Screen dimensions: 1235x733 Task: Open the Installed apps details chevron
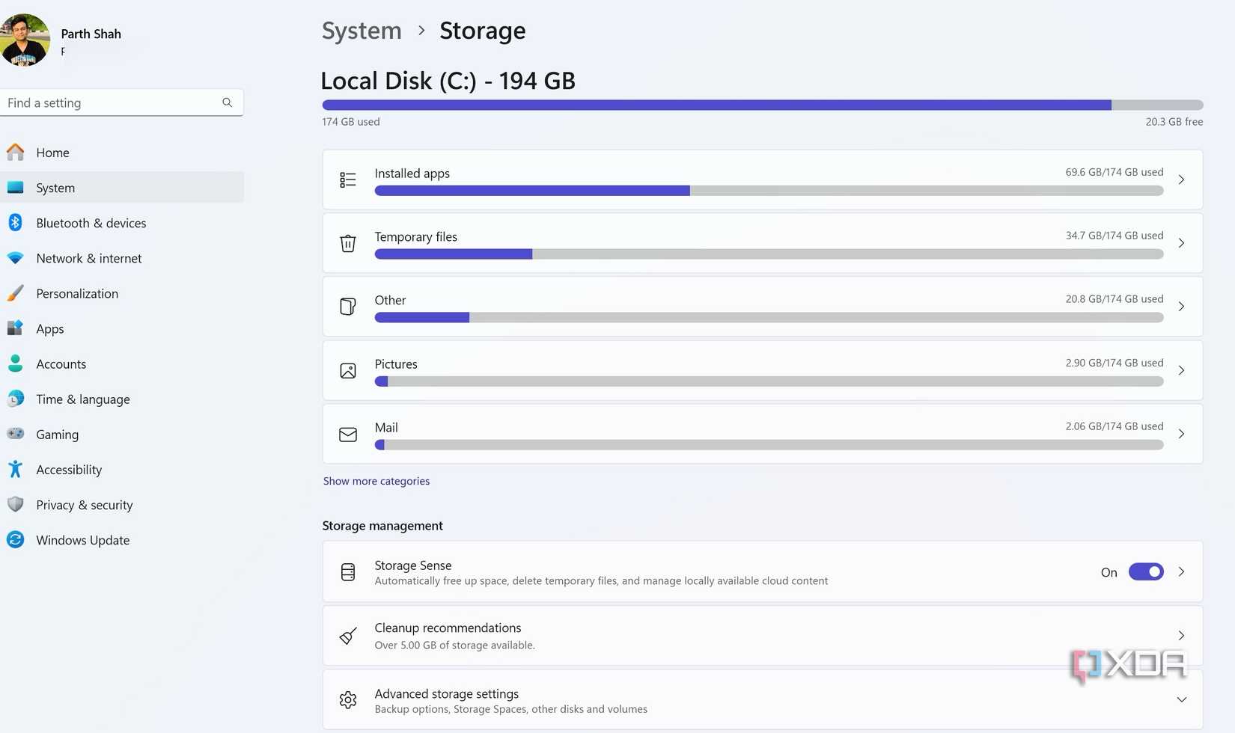pos(1181,180)
